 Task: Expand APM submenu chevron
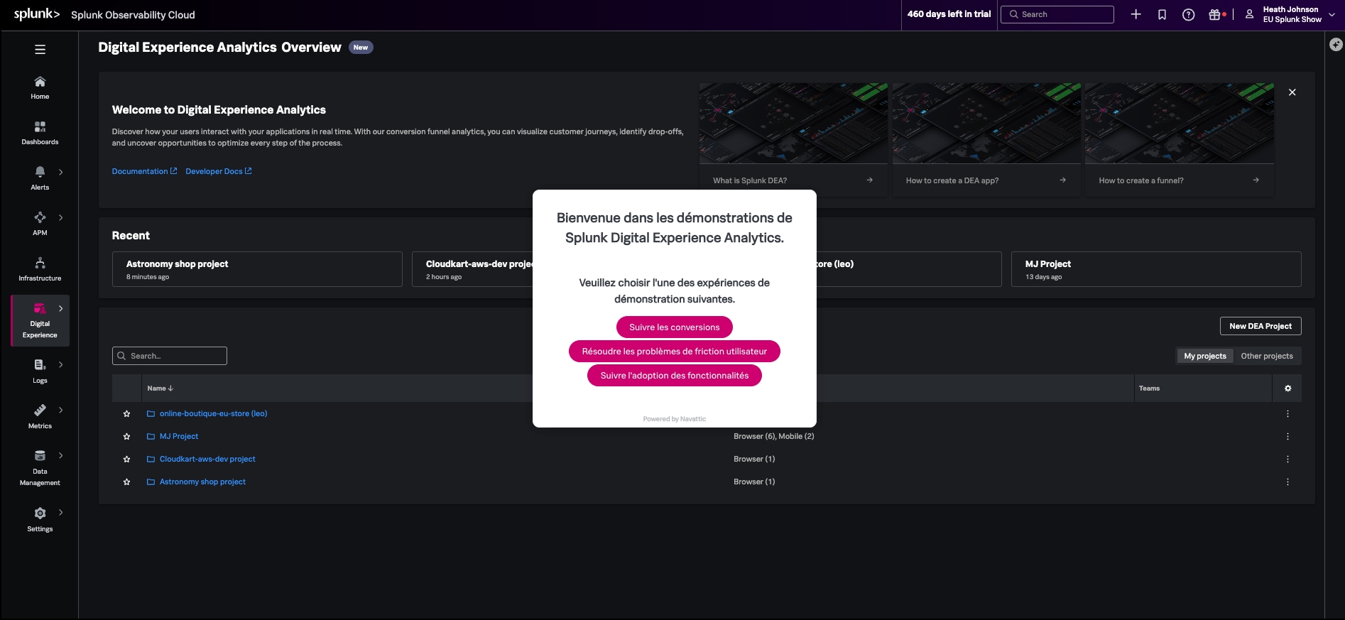click(x=61, y=217)
